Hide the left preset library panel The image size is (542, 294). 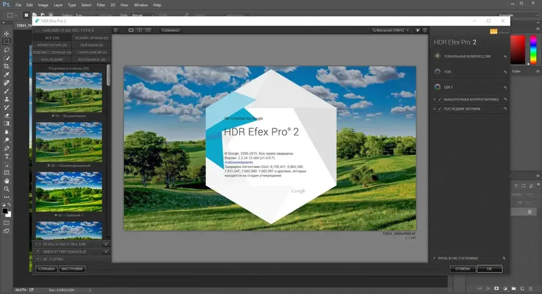point(116,30)
